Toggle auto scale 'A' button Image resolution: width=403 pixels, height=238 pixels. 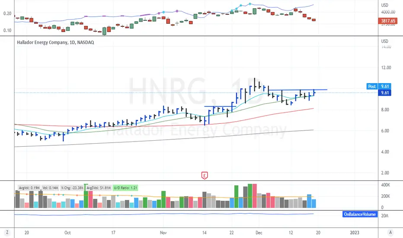pyautogui.click(x=390, y=232)
